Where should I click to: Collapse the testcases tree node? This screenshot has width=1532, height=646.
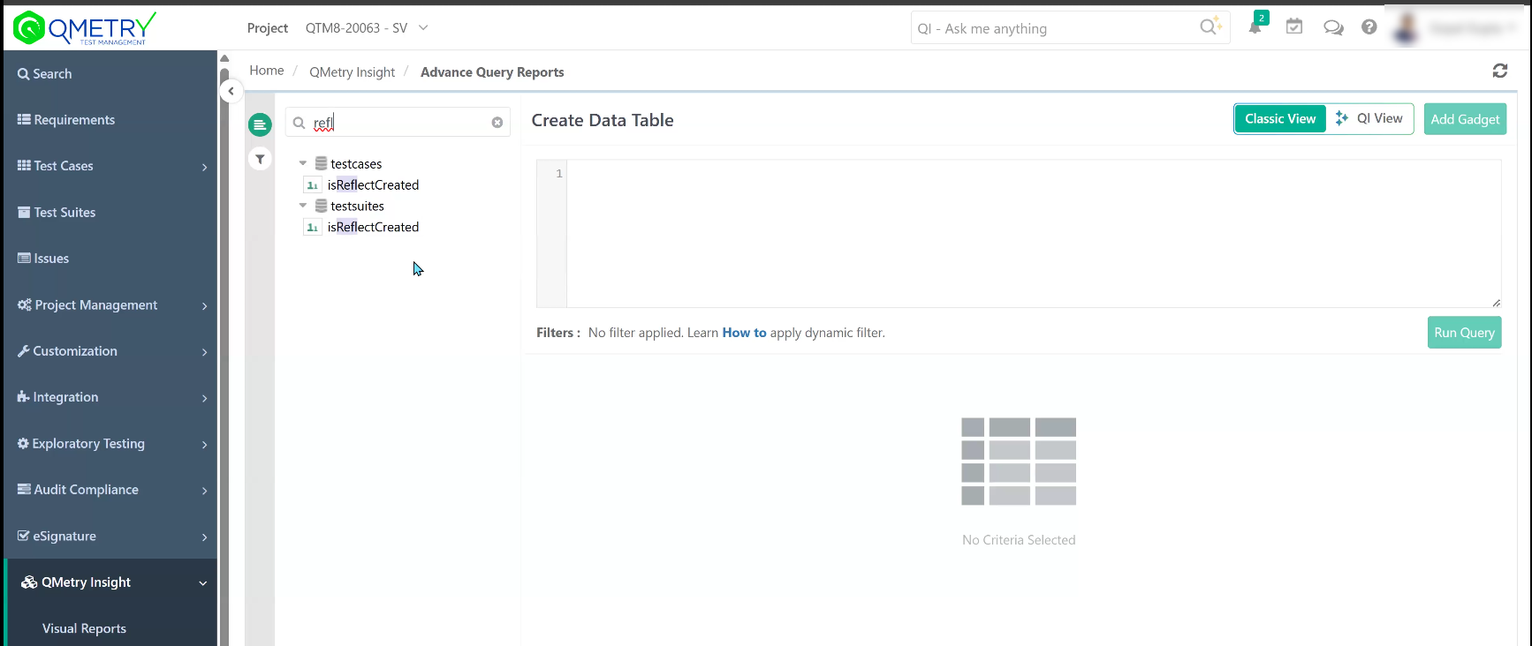303,163
